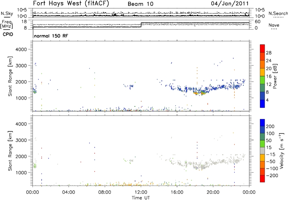Click the '−100' label on Velocity colorbar
The height and width of the screenshot is (200, 288).
click(x=272, y=169)
